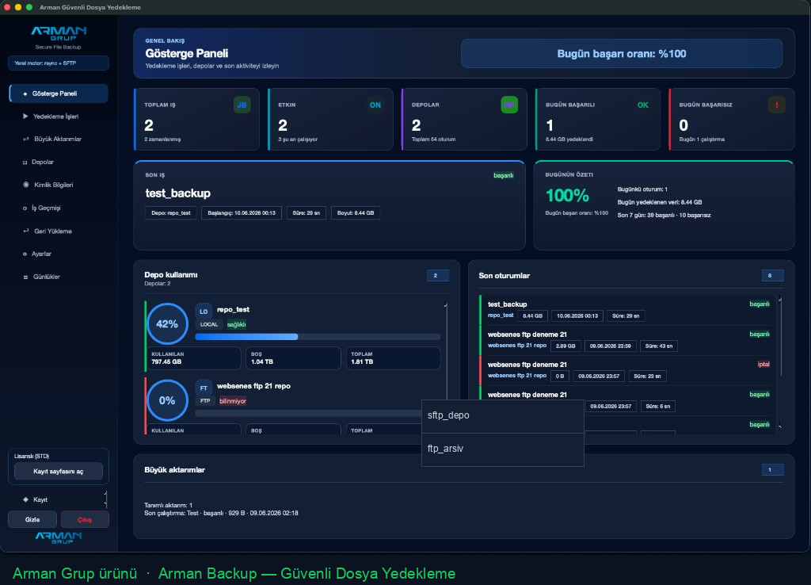Select sftp_depo from the popup list
Viewport: 811px width, 585px height.
pos(503,415)
